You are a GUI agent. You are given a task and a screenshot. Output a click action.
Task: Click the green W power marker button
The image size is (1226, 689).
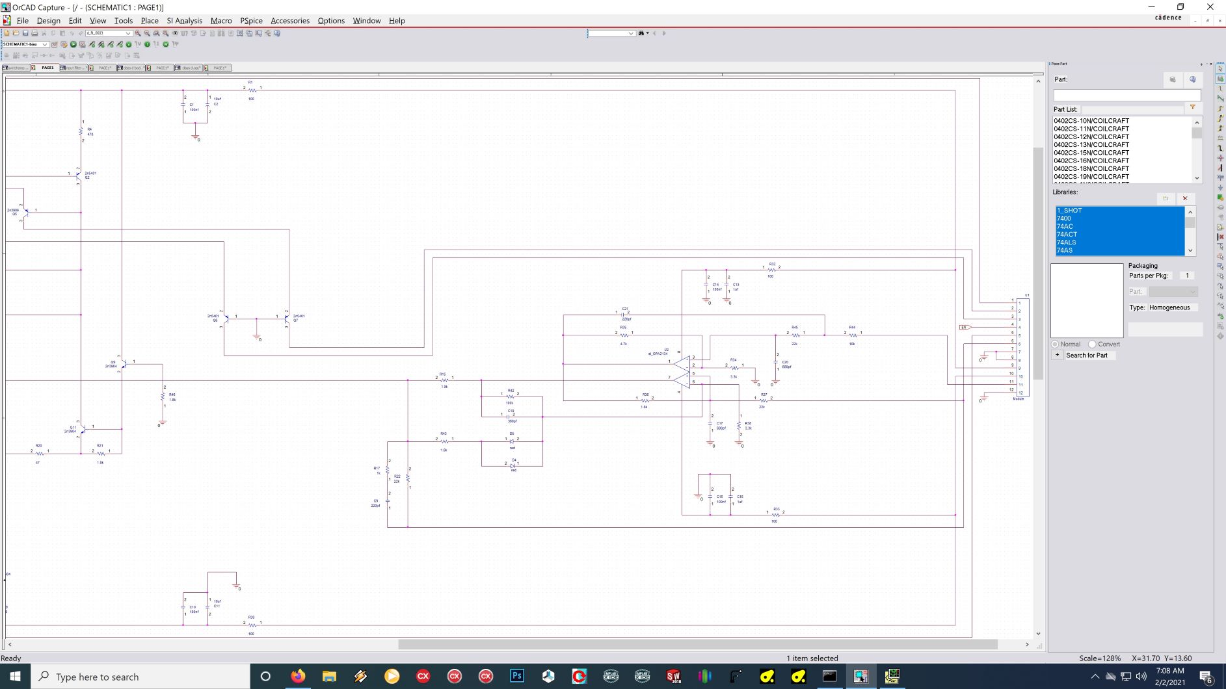click(166, 44)
